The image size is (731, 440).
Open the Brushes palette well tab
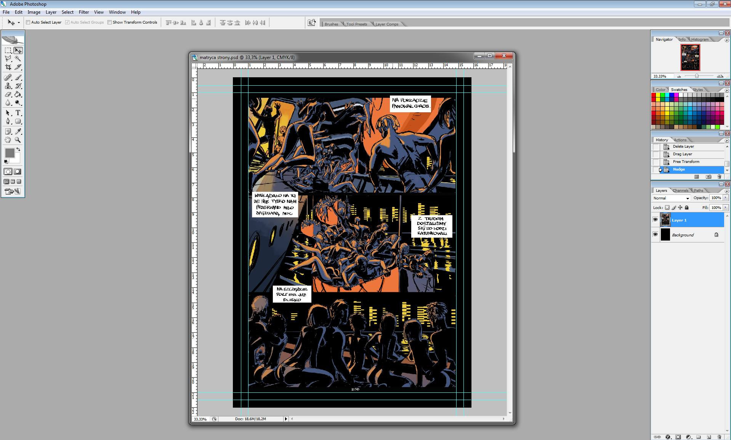[331, 24]
